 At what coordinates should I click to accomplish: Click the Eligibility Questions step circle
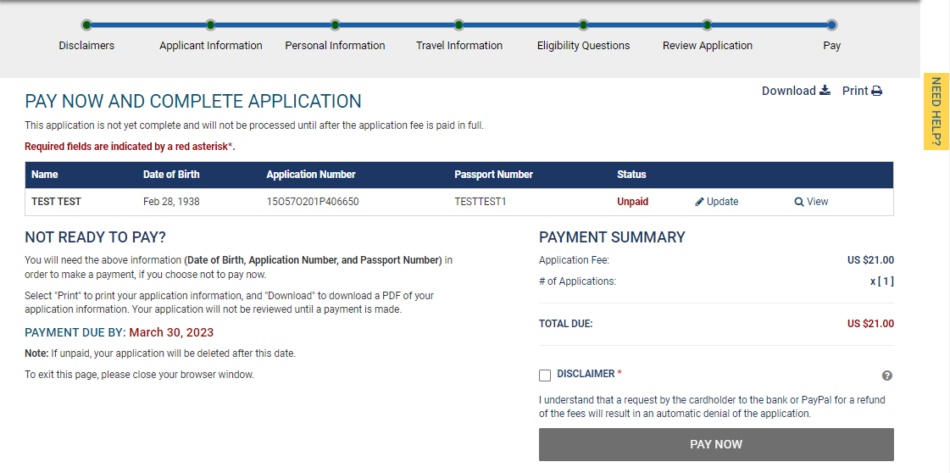(x=583, y=25)
